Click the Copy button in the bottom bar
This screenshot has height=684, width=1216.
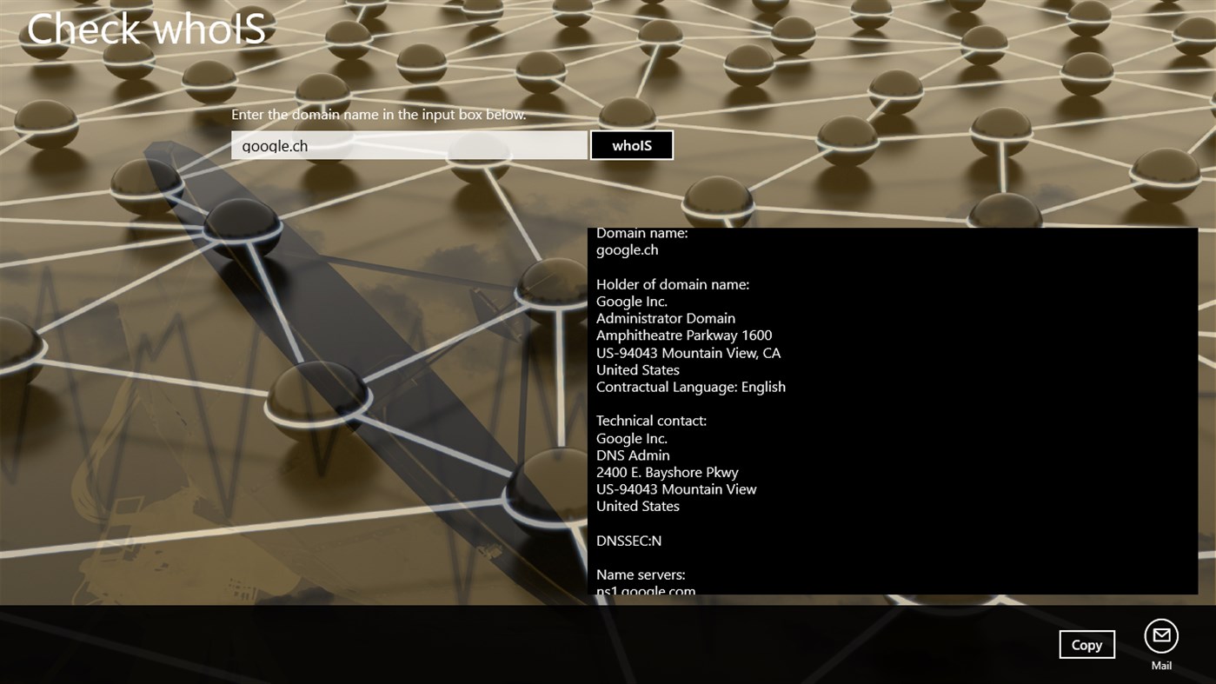1086,644
